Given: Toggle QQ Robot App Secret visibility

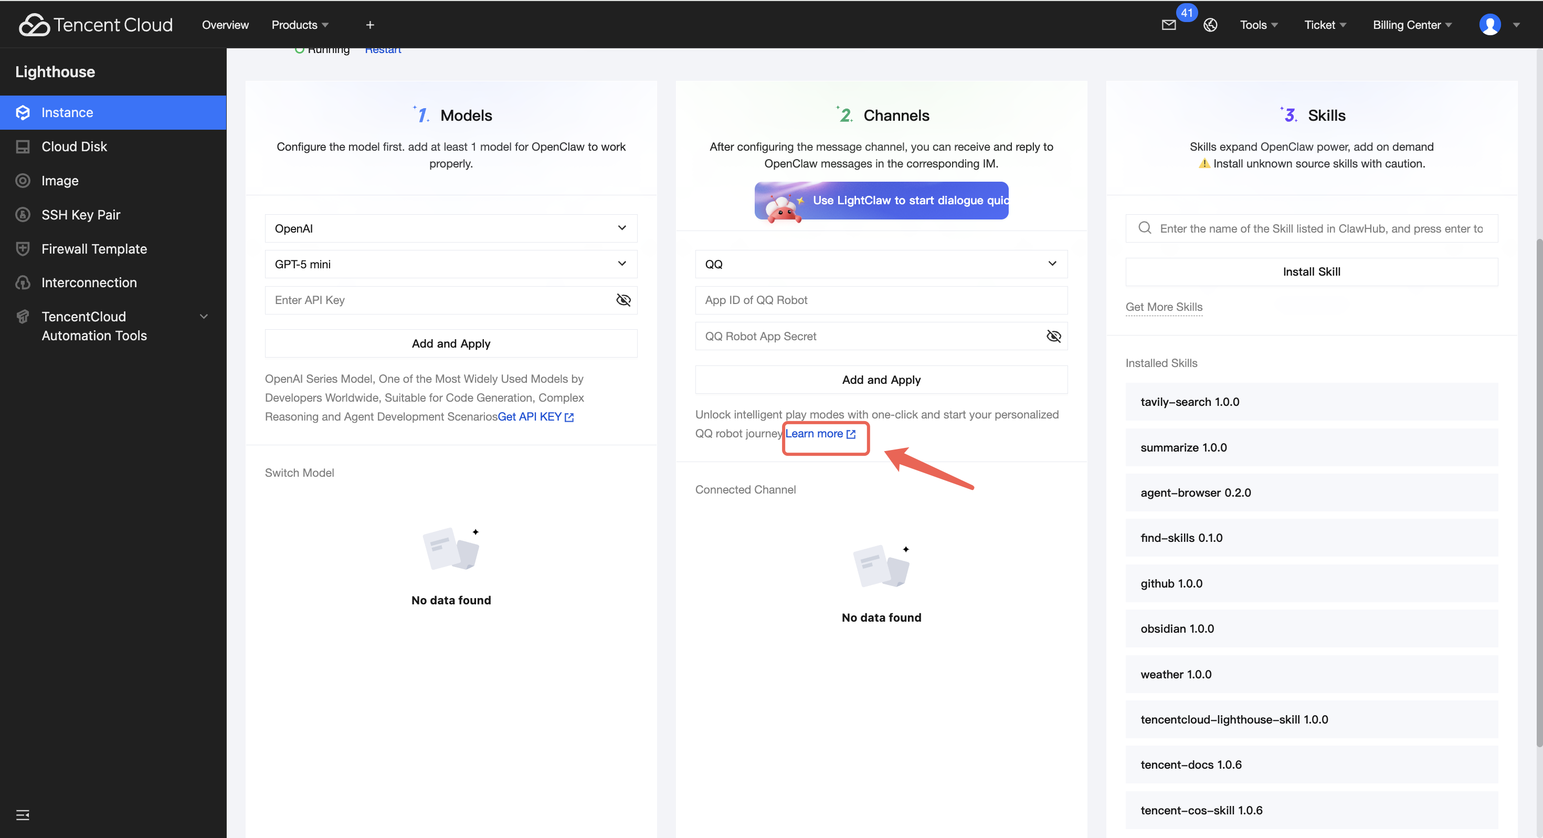Looking at the screenshot, I should [x=1053, y=336].
